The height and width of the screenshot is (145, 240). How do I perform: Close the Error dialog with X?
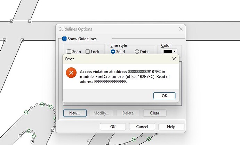(174, 59)
